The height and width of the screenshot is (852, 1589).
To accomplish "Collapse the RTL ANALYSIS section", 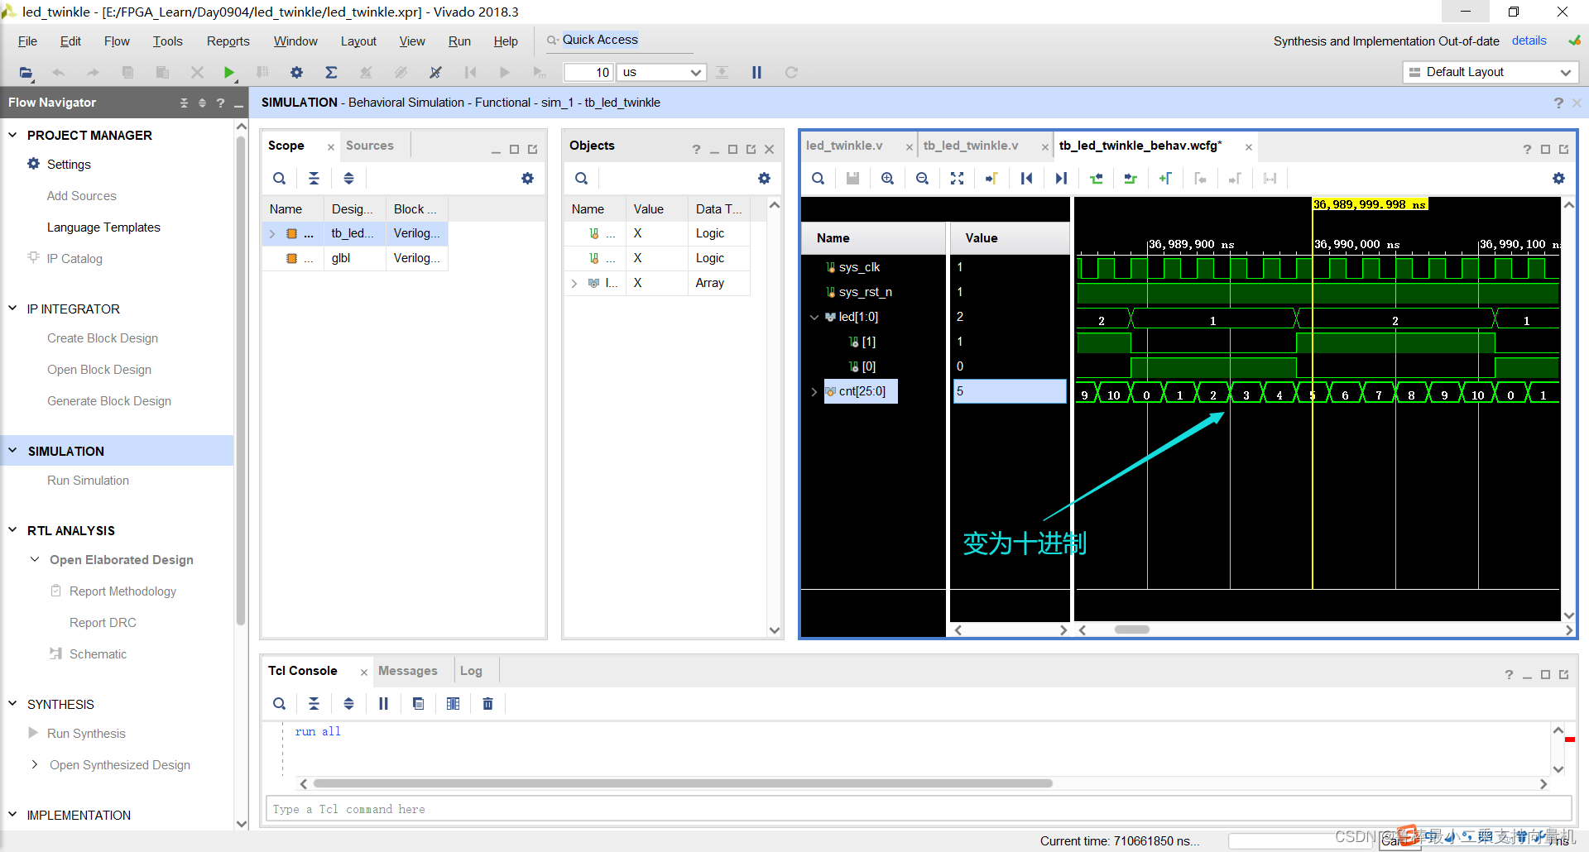I will pos(12,530).
